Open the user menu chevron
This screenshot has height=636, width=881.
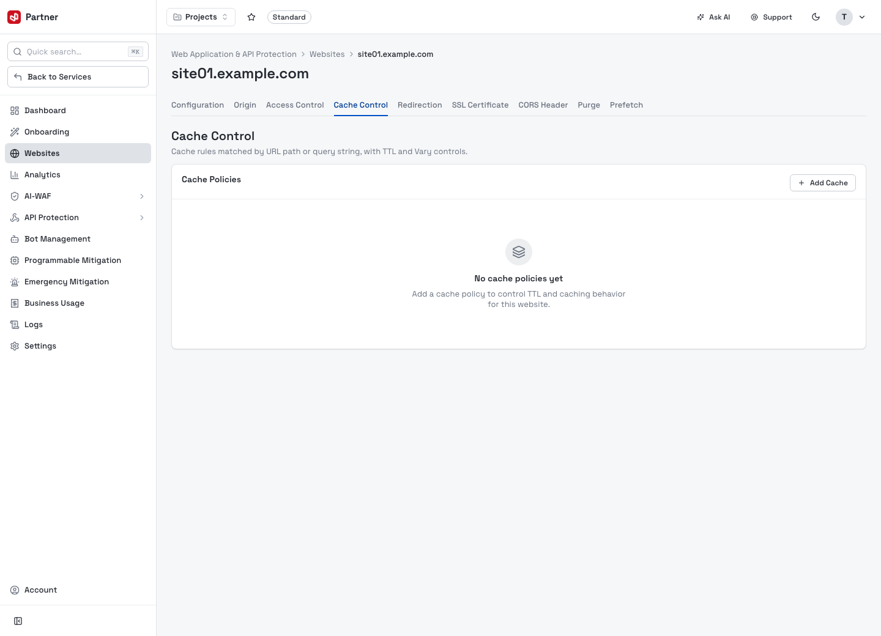(862, 17)
